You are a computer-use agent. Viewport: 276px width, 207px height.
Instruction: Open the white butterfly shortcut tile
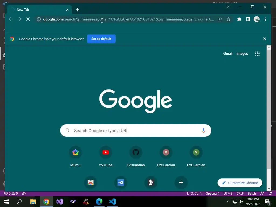151,182
